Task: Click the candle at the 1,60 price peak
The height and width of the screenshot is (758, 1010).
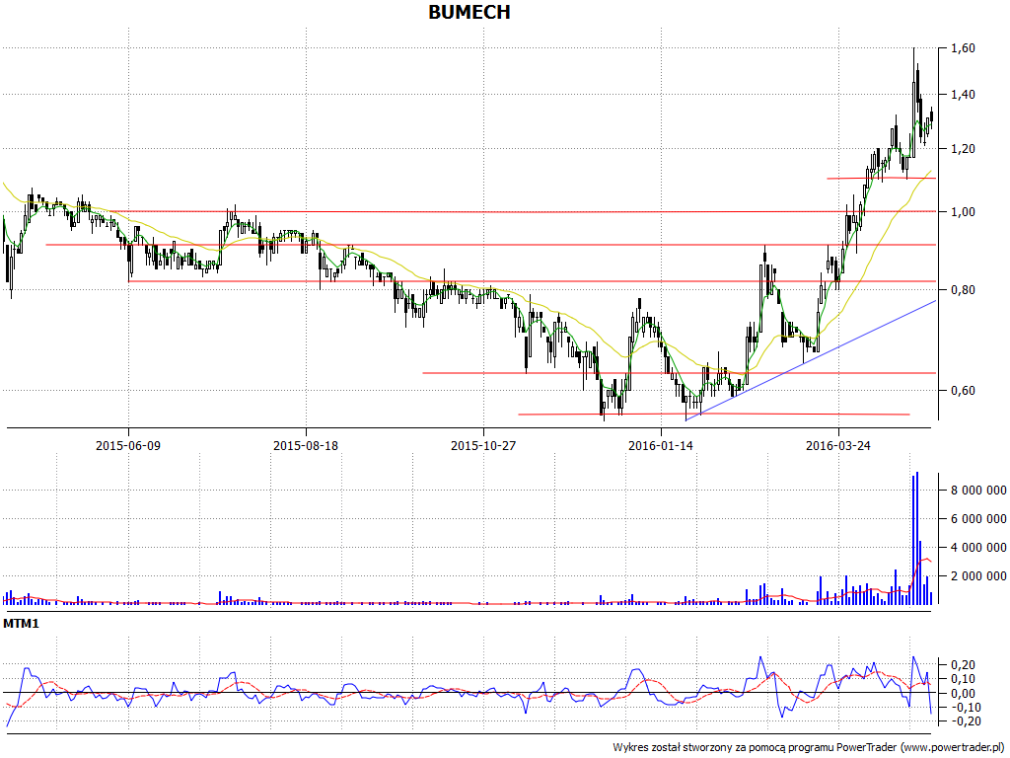Action: pyautogui.click(x=913, y=103)
